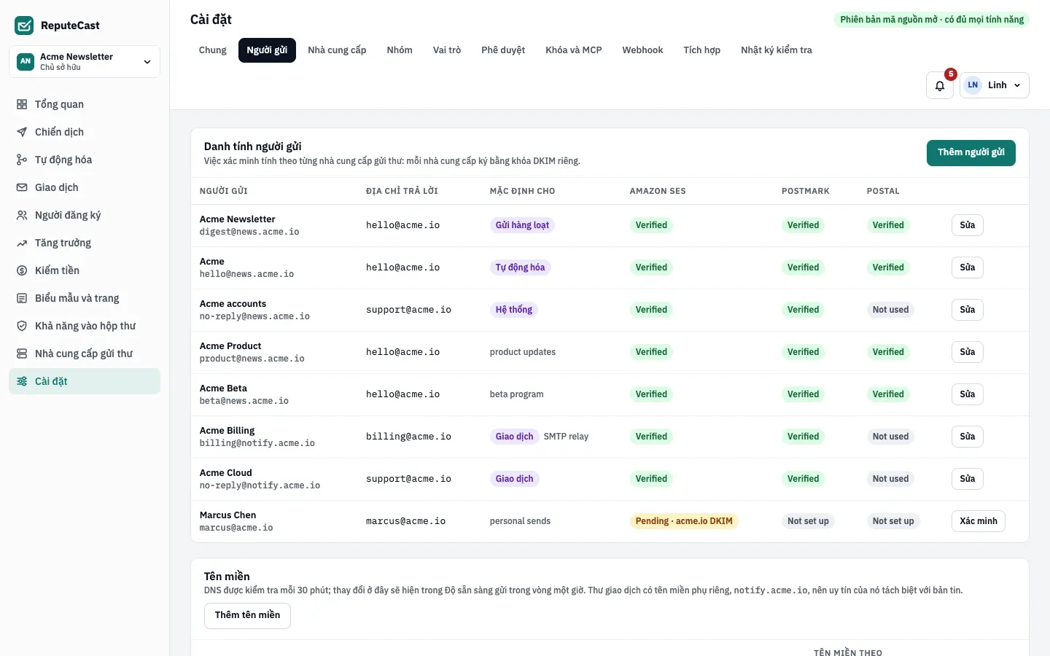
Task: Open Tổng quan dashboard icon
Action: pos(22,104)
